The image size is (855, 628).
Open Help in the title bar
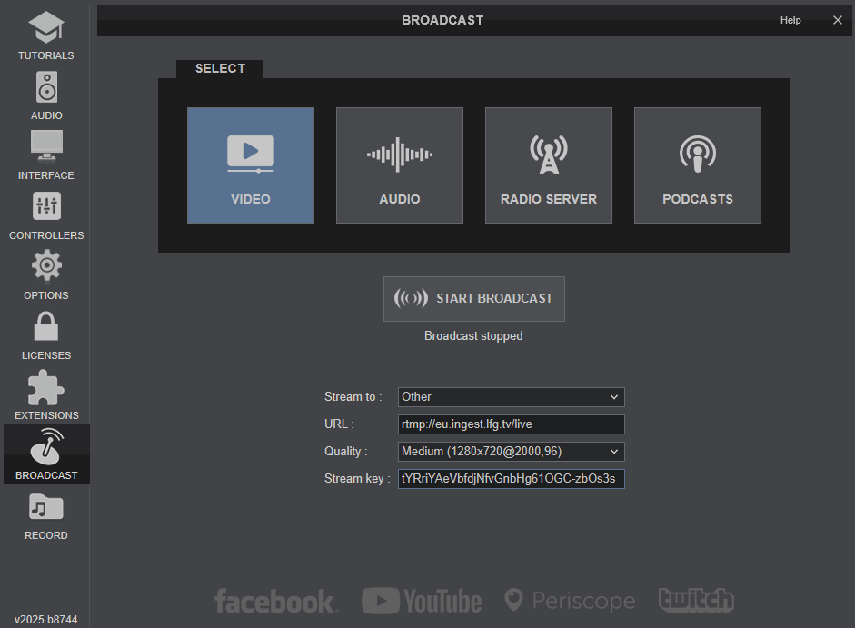coord(790,20)
